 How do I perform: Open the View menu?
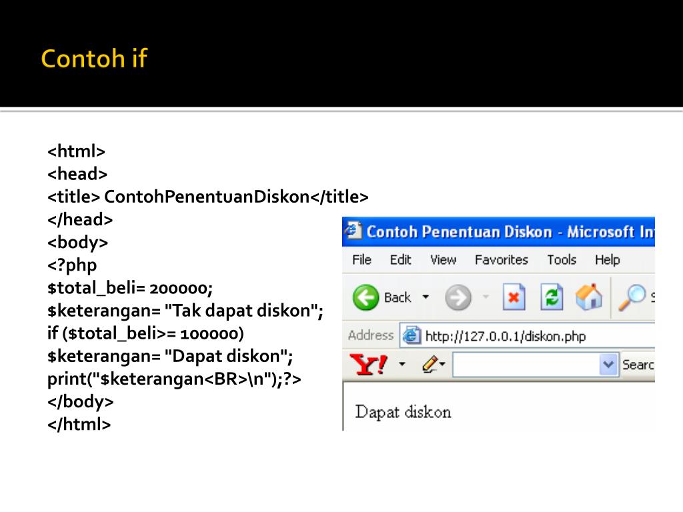(443, 259)
